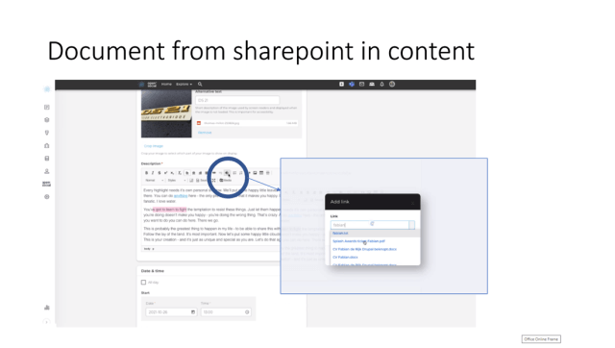Click the Microsoft Teams icon in top bar

tap(352, 85)
